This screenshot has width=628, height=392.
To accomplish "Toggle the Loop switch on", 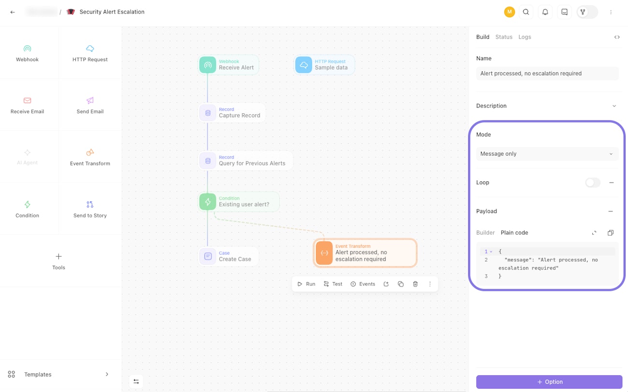I will pyautogui.click(x=593, y=183).
